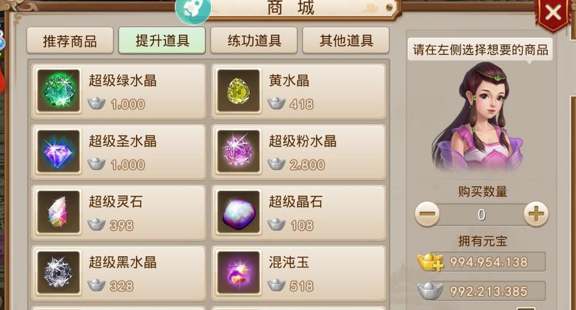Screen dimensions: 576x310
Task: Choose the 超级晶石 purple stone icon
Action: click(x=239, y=212)
